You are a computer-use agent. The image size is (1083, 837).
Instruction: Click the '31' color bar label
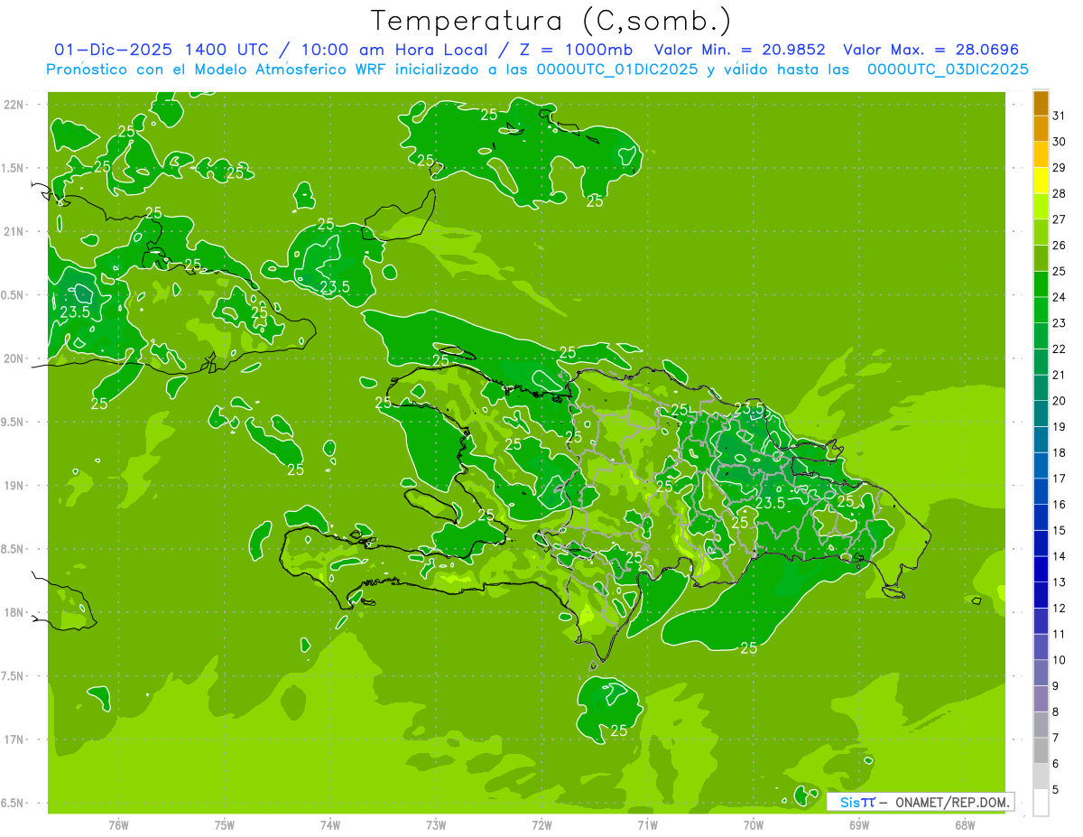pyautogui.click(x=1060, y=116)
